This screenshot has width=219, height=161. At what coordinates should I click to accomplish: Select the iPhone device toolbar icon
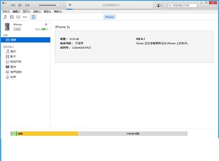coord(33,17)
